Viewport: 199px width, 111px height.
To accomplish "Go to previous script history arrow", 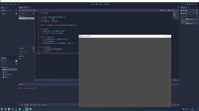I will (x=177, y=10).
